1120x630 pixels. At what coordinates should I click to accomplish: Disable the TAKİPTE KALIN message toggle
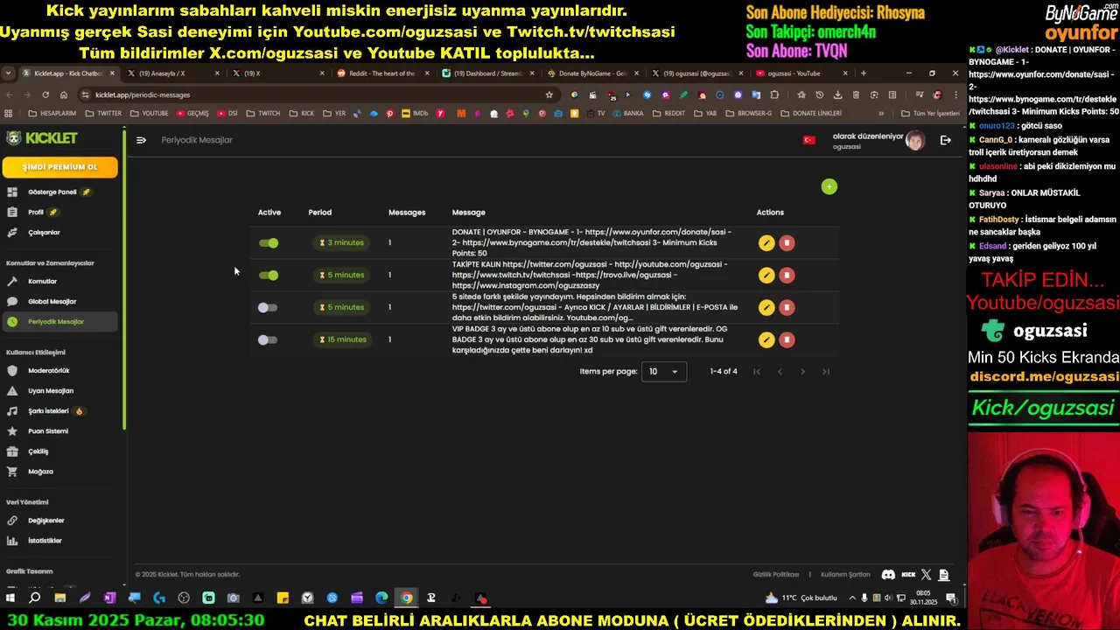click(269, 276)
